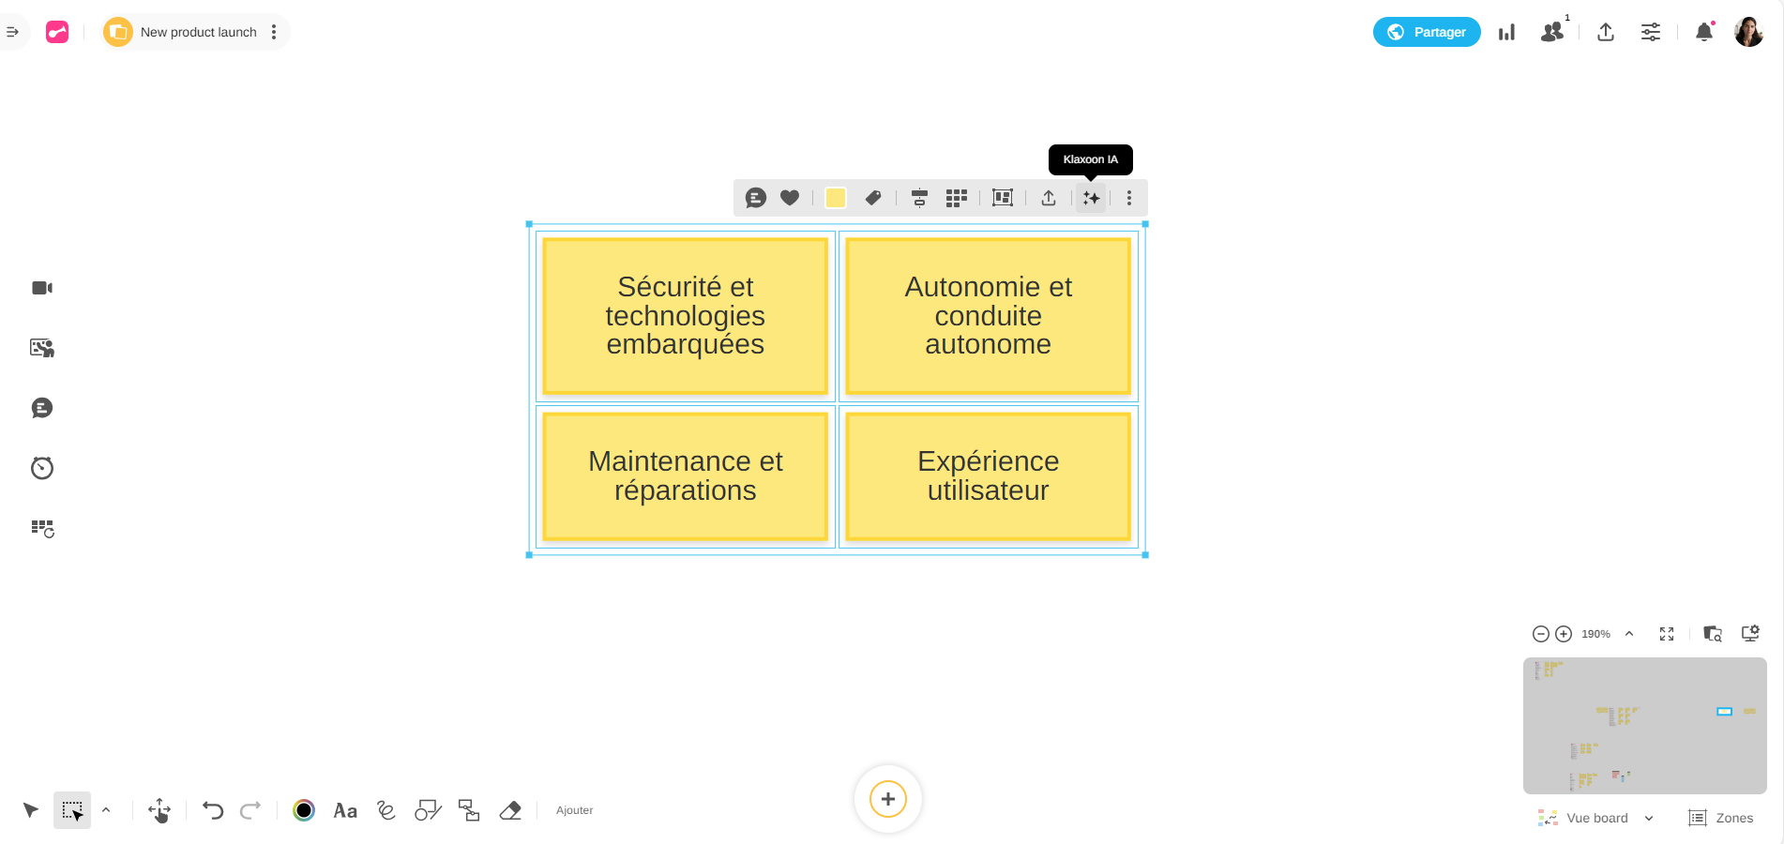The image size is (1784, 844).
Task: Arrange selection in grid layout
Action: 956,198
